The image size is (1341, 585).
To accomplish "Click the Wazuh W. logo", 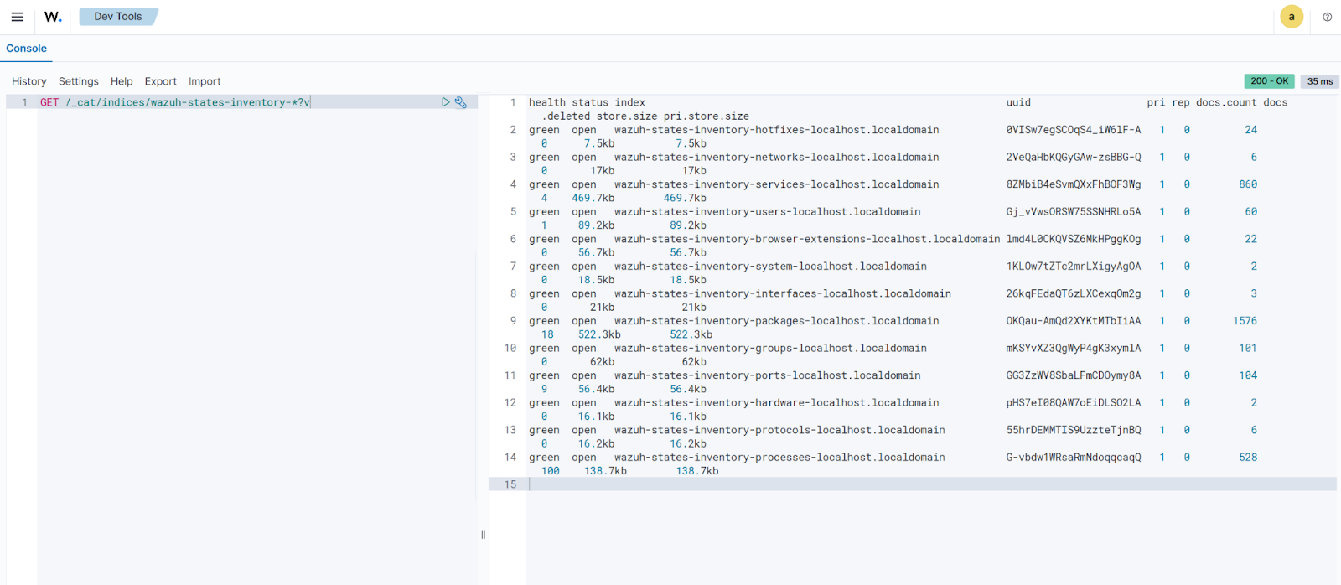I will pos(53,17).
